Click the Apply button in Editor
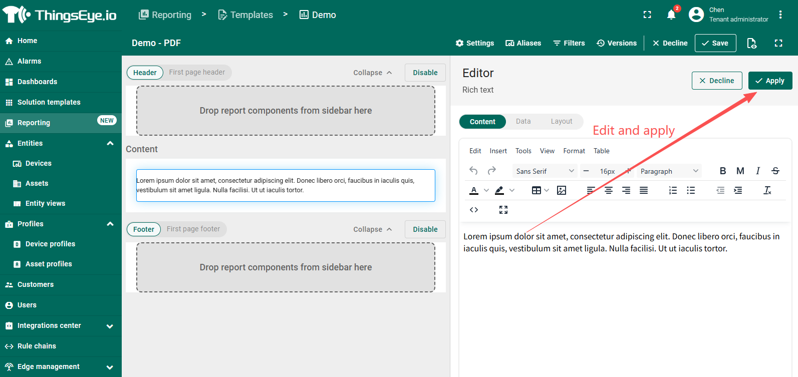Image resolution: width=798 pixels, height=377 pixels. point(770,81)
